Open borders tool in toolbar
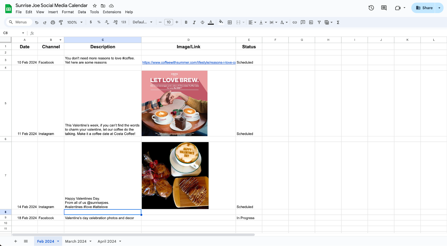The width and height of the screenshot is (447, 246). click(230, 22)
